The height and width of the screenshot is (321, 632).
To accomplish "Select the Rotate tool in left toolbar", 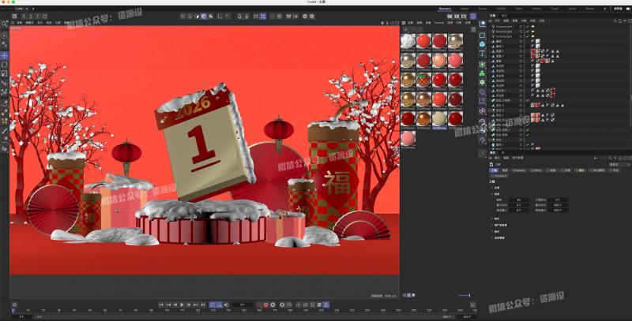I will click(x=5, y=65).
